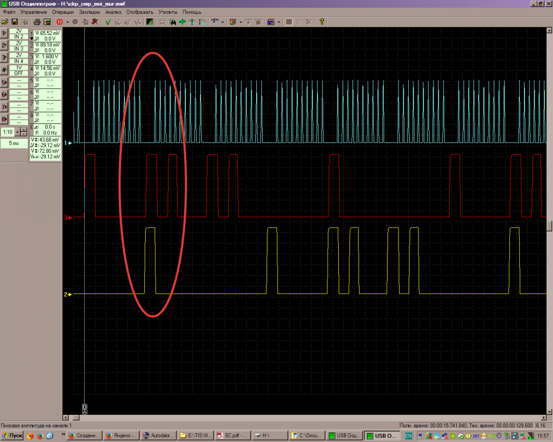Screen dimensions: 553x442
Task: Click the black graph display toolbar icon
Action: [150, 22]
